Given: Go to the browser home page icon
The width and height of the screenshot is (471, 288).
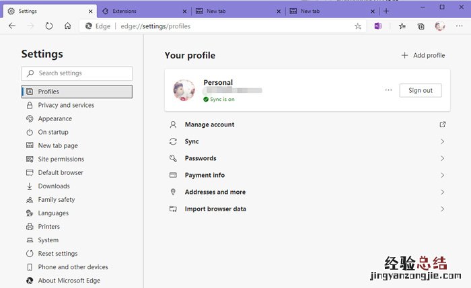Looking at the screenshot, I should [x=67, y=26].
